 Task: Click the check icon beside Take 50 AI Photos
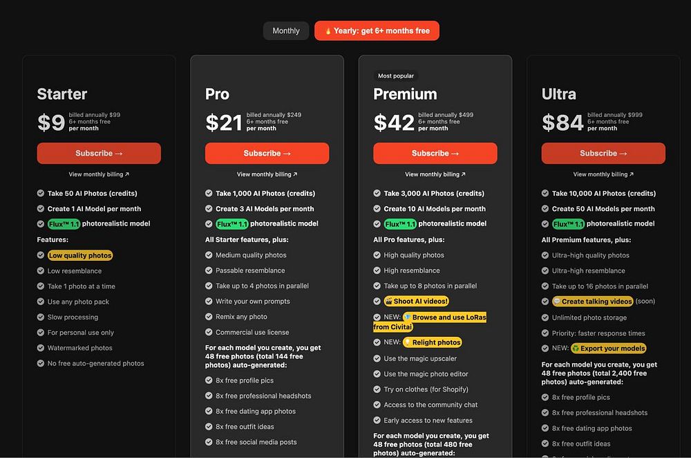pos(41,193)
